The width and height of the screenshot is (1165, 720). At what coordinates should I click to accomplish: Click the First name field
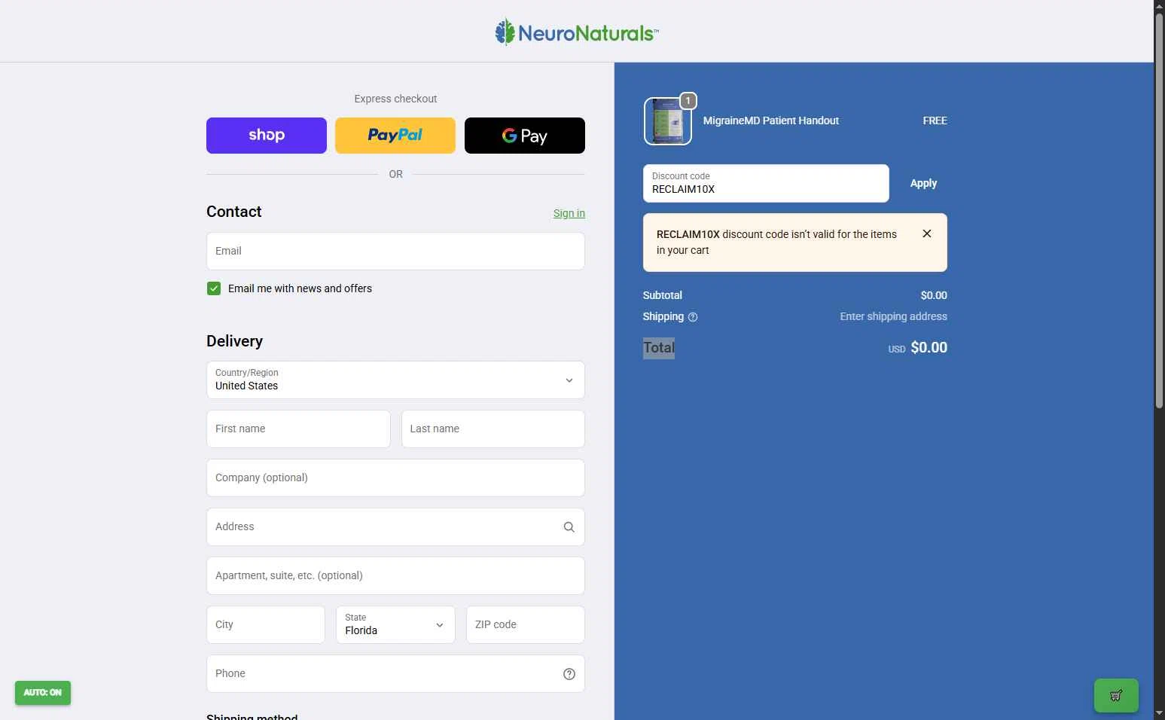tap(298, 429)
